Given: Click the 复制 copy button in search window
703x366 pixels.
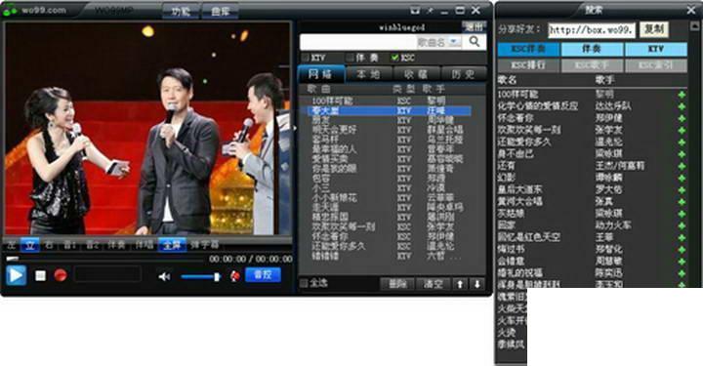Looking at the screenshot, I should (x=653, y=29).
